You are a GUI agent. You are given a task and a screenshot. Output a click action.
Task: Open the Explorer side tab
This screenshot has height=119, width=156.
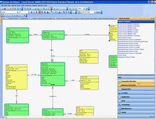[1, 21]
